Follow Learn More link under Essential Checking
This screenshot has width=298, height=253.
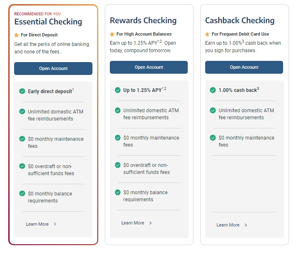coord(37,224)
